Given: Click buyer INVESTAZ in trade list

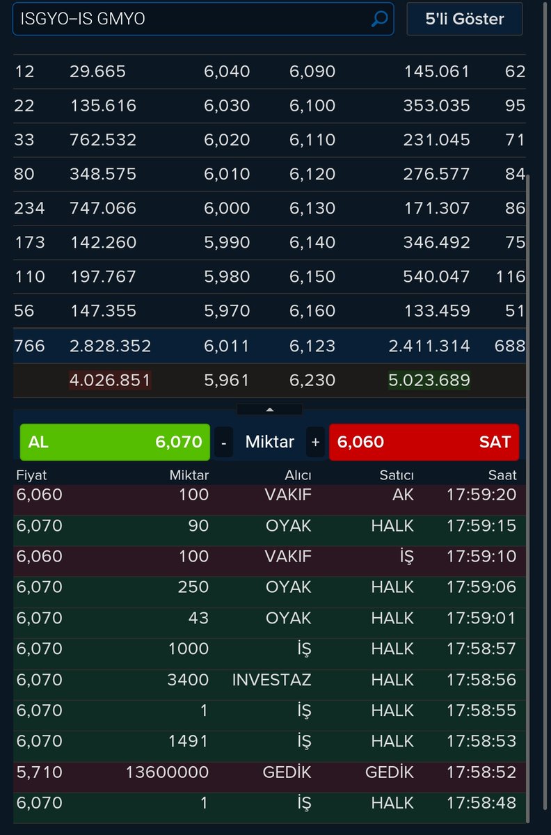Looking at the screenshot, I should (272, 680).
